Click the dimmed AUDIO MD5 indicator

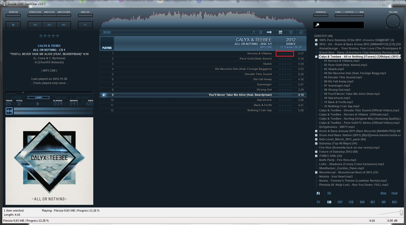coord(60,97)
